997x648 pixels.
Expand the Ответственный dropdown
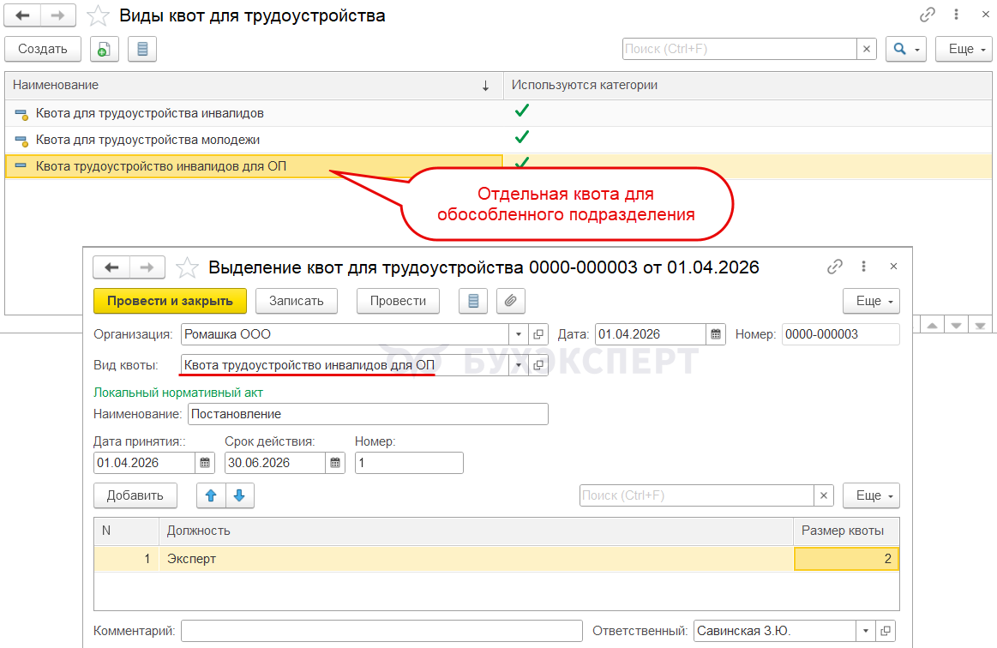865,631
